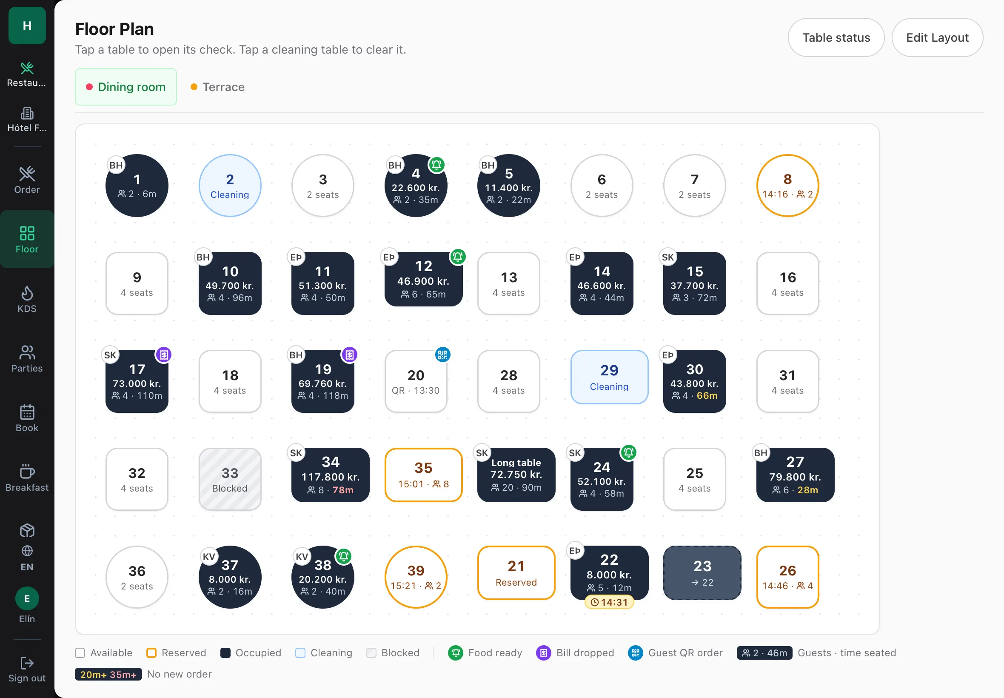Open the KDS kitchen display icon
Viewport: 1004px width, 698px height.
27,293
